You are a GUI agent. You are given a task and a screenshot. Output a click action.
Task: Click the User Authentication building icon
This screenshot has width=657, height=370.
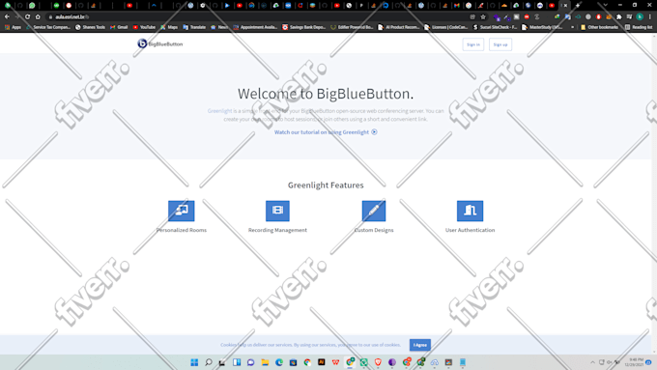tap(470, 211)
